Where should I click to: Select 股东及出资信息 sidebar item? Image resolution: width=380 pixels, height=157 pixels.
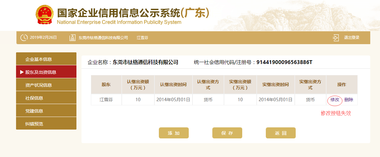click(46, 72)
